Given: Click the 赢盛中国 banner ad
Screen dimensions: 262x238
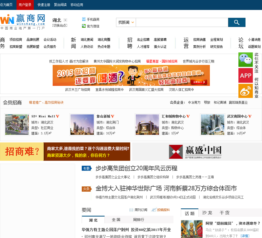Looking at the screenshot, I should [197, 152].
